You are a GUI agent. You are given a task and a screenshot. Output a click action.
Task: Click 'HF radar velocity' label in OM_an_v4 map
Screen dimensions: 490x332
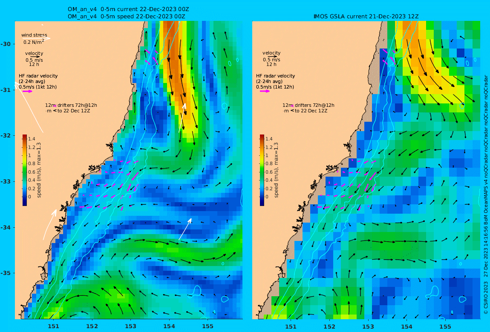click(38, 76)
